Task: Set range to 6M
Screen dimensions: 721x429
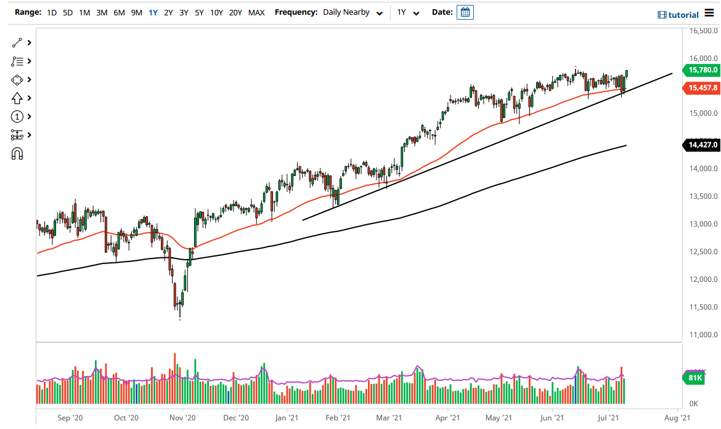Action: click(x=119, y=12)
